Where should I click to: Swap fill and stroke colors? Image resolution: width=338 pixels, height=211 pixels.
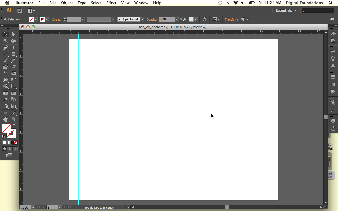[x=15, y=125]
